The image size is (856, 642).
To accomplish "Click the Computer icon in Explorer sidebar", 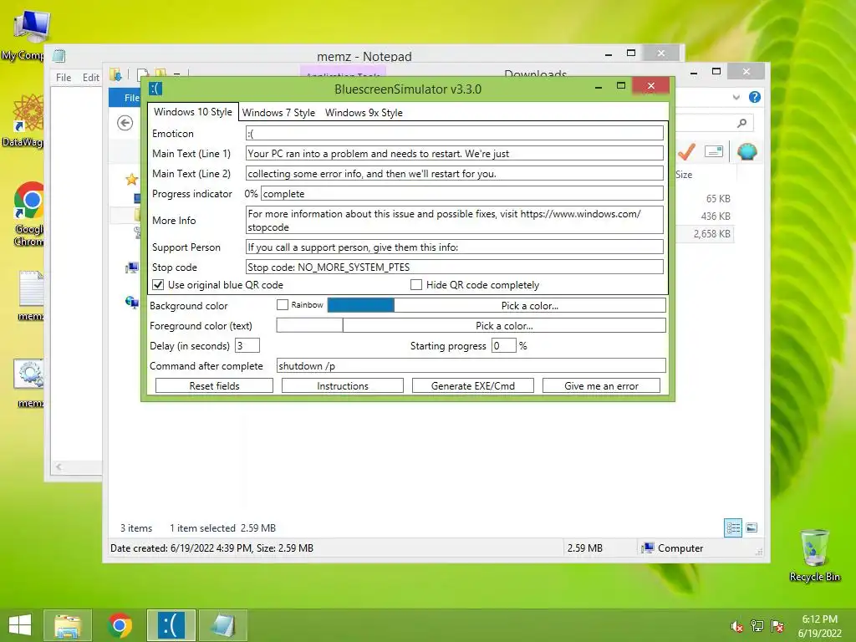I will tap(132, 267).
